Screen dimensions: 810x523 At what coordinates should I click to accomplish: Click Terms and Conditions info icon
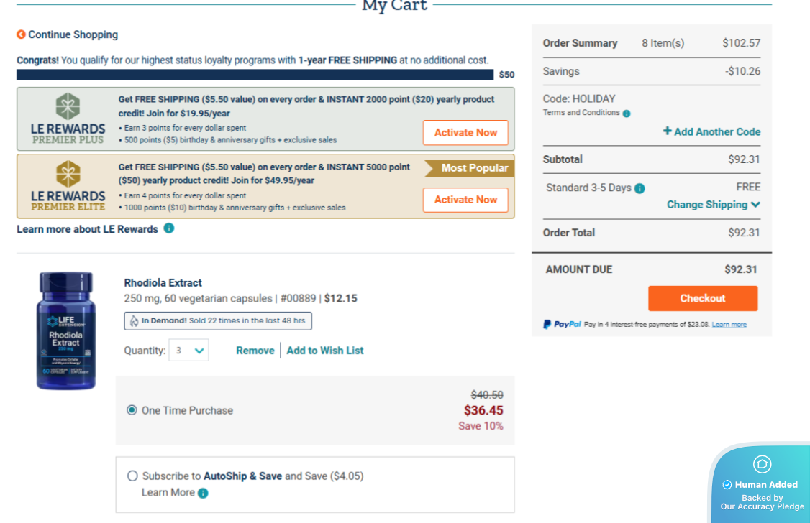coord(626,114)
